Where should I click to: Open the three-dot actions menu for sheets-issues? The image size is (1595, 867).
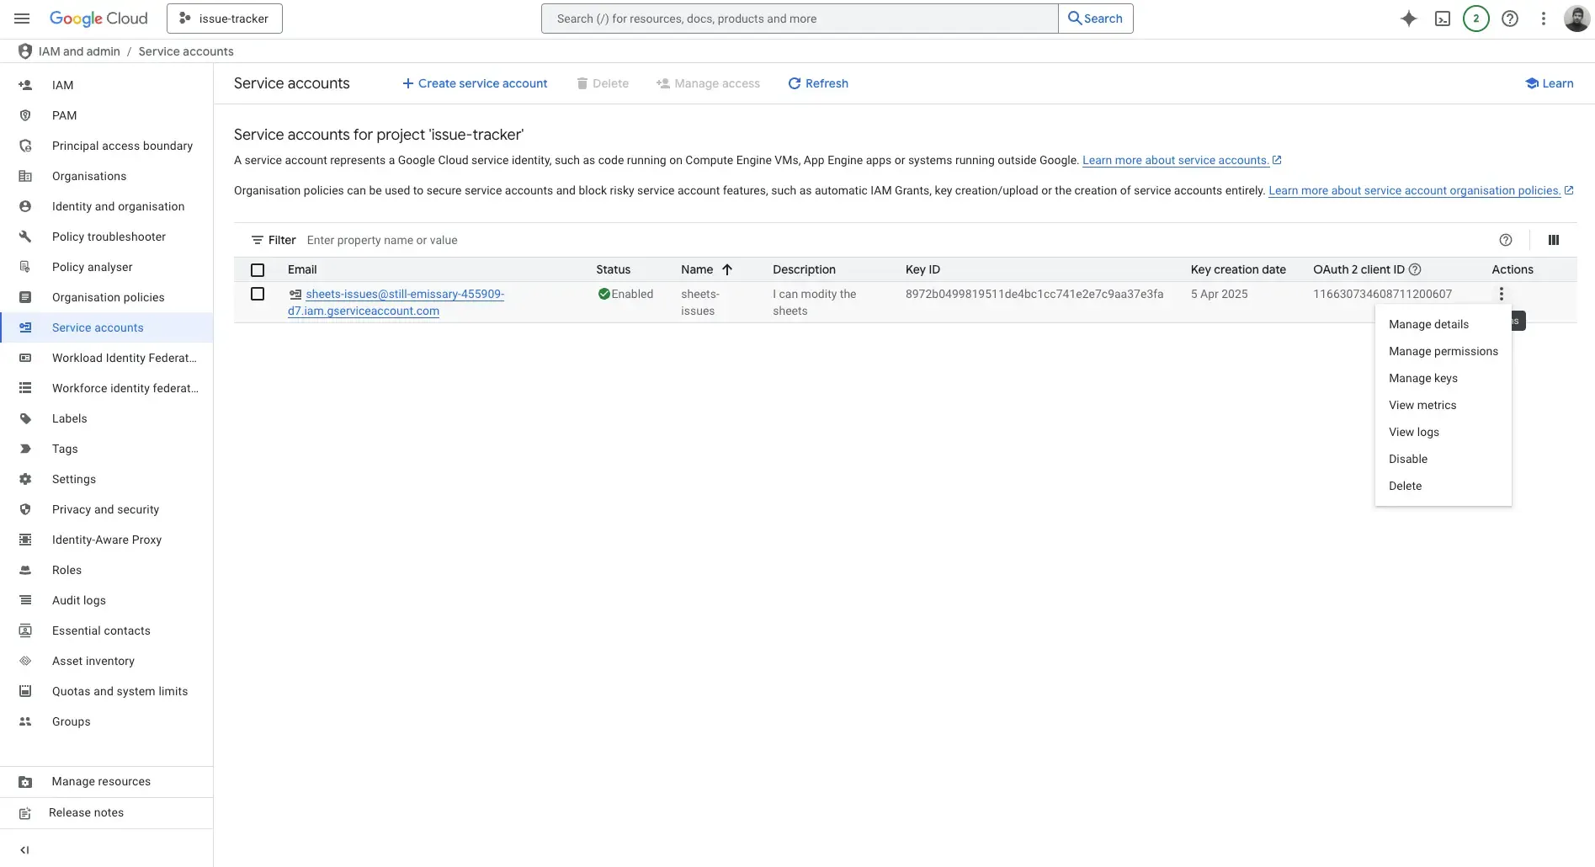coord(1500,294)
